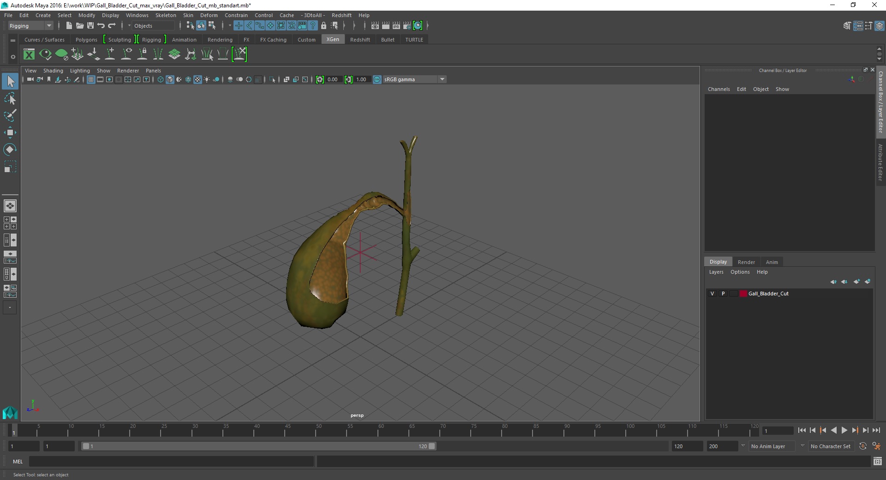Undo the last action
886x480 pixels.
[101, 26]
